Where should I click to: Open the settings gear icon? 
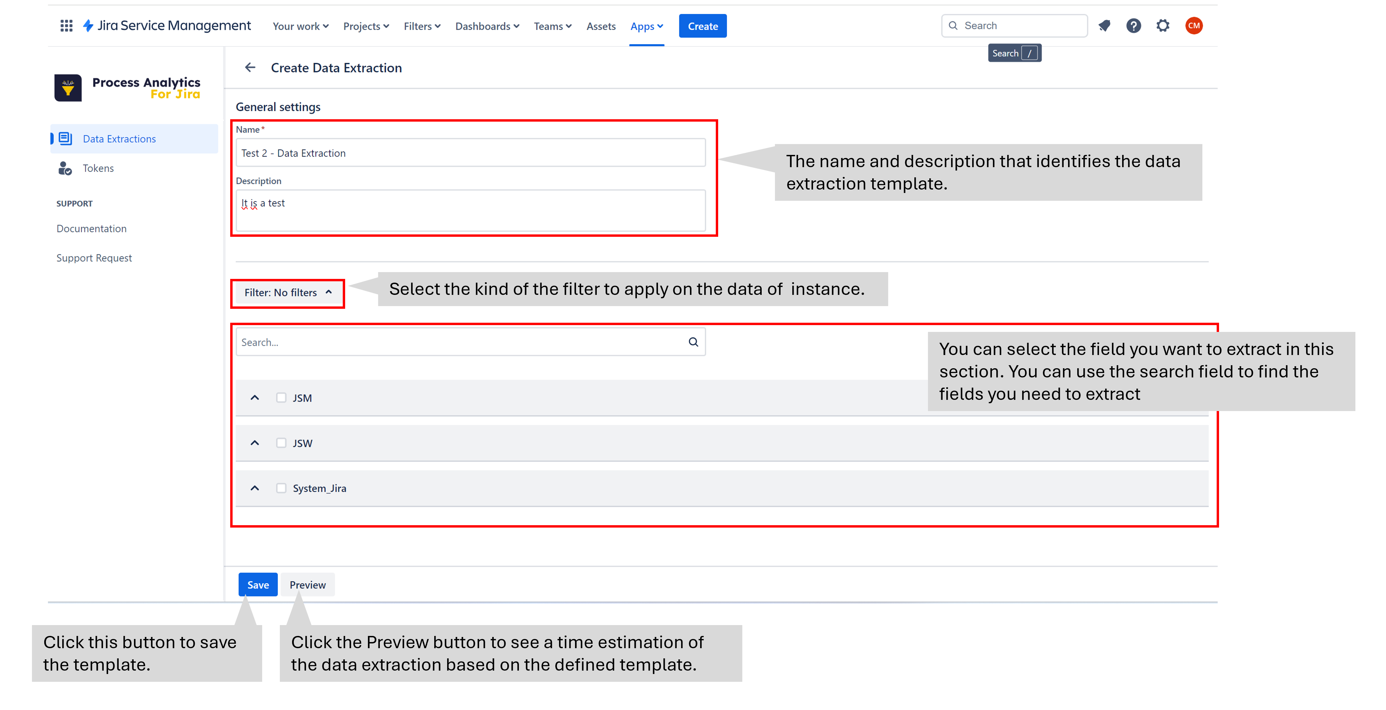click(x=1163, y=26)
